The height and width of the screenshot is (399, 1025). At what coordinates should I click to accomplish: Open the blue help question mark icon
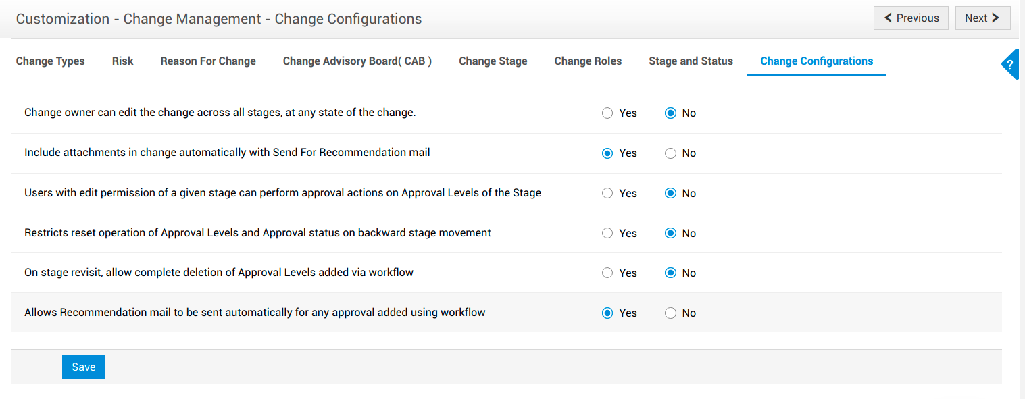[1010, 65]
